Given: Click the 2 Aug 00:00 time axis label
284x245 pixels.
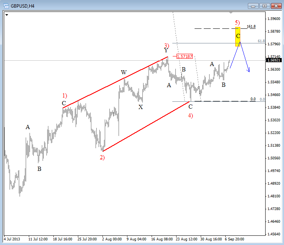Looking at the screenshot, I should coord(111,239).
